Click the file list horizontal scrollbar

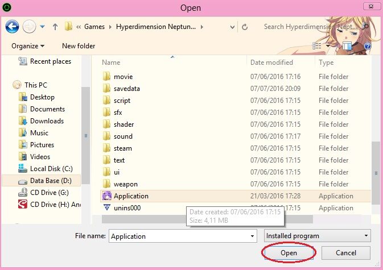207,219
